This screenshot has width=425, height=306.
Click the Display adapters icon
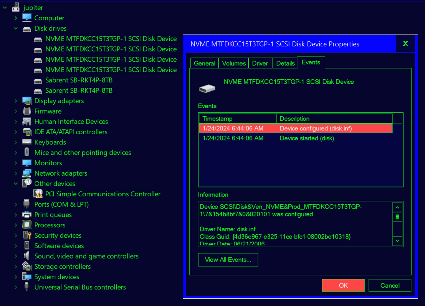coord(27,101)
